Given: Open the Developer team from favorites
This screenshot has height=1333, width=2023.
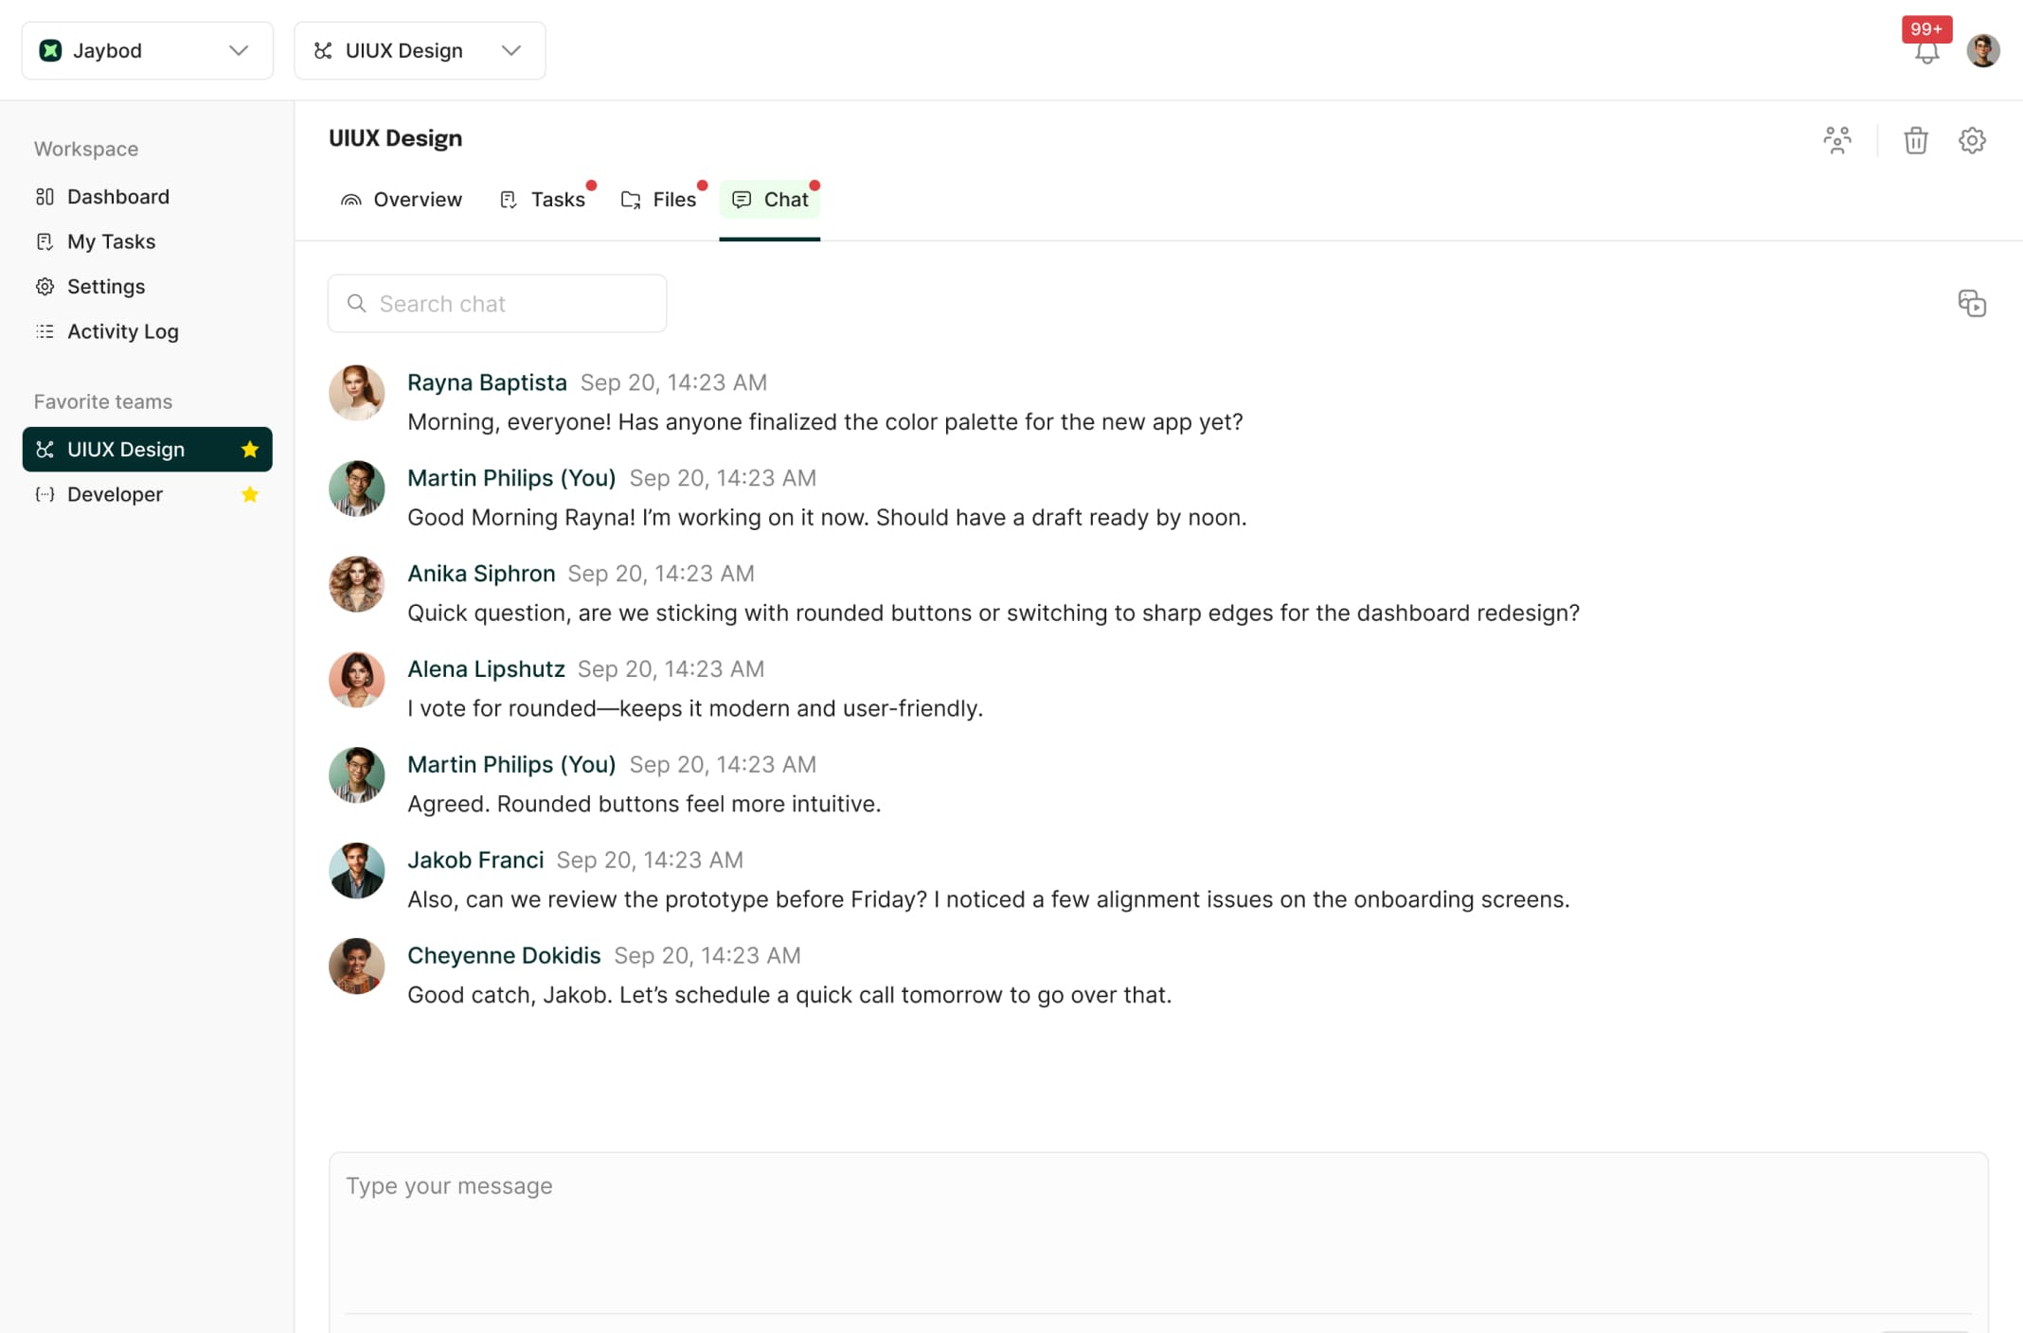Looking at the screenshot, I should 115,493.
